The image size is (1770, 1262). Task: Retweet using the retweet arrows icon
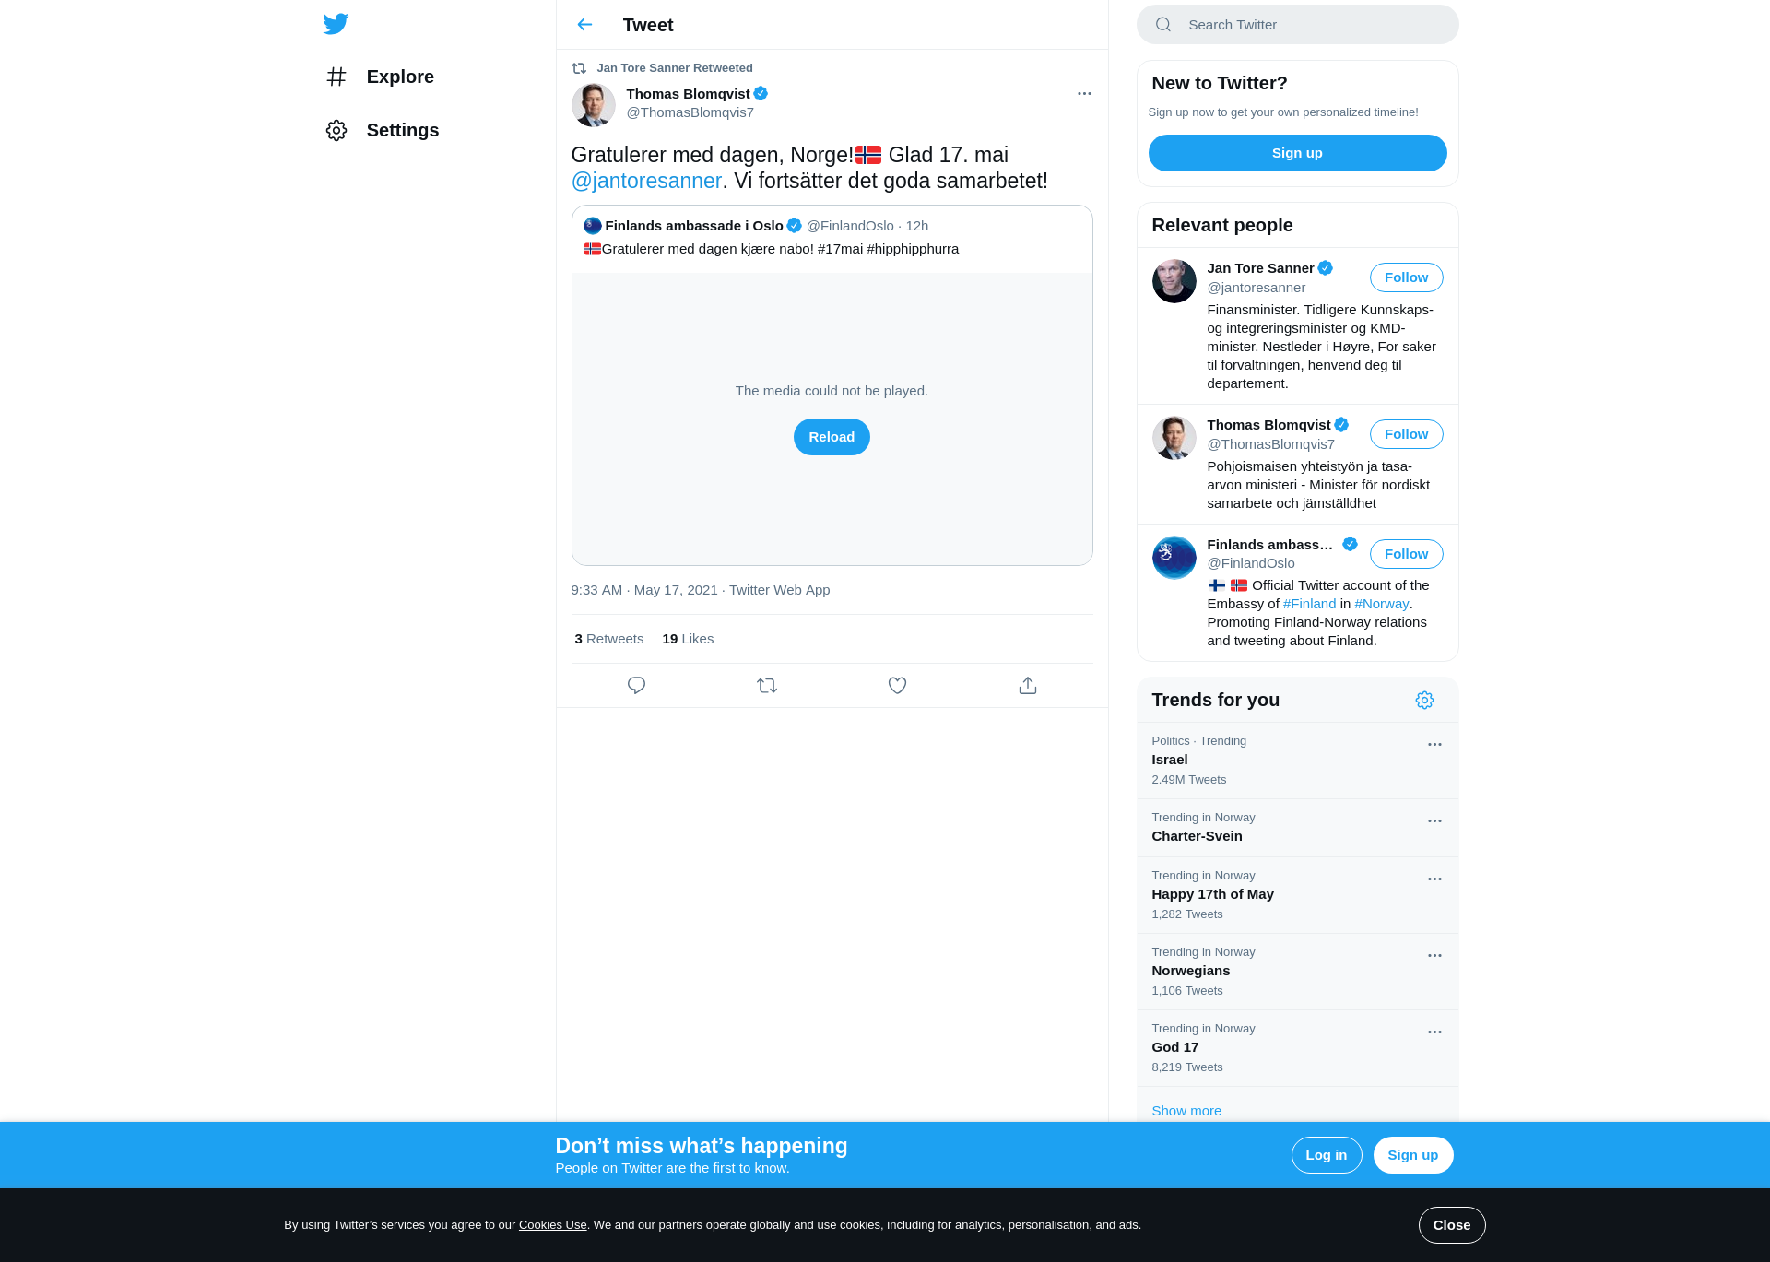click(767, 685)
